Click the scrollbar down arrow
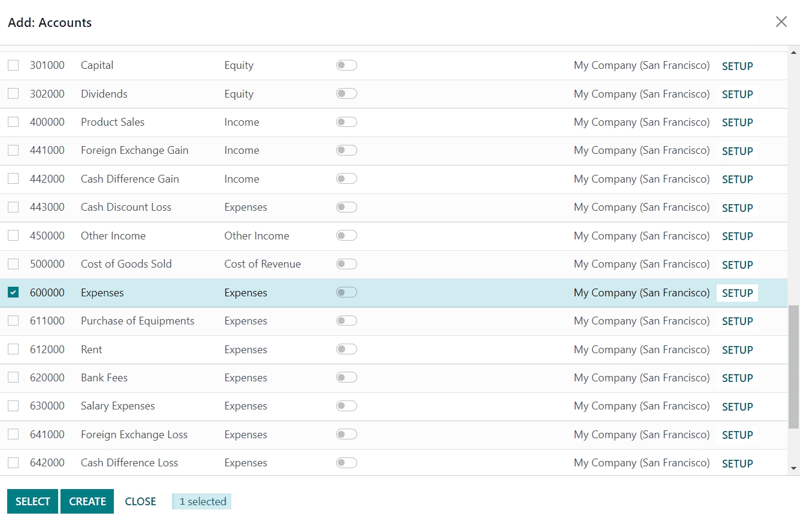 [794, 468]
